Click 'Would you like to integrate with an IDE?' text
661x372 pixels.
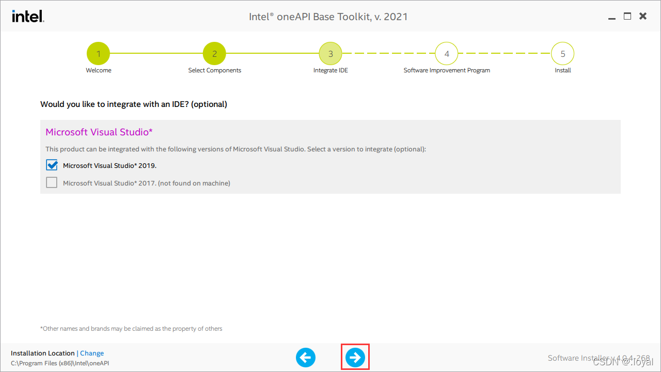[x=134, y=104]
